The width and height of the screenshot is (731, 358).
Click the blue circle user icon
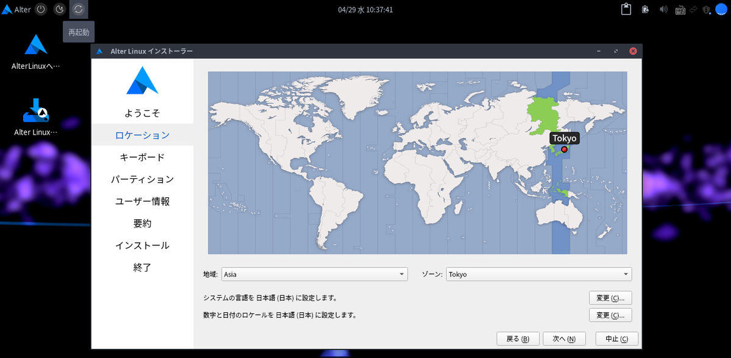click(x=721, y=9)
